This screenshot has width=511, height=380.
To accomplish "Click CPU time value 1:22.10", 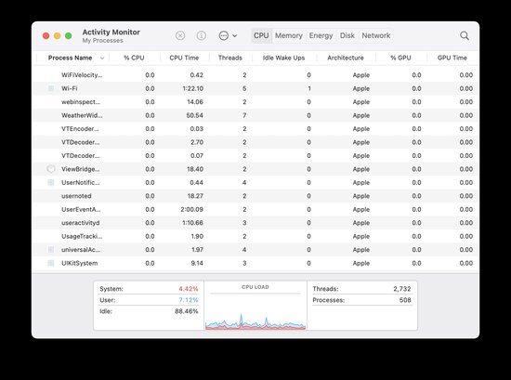I will coord(192,88).
